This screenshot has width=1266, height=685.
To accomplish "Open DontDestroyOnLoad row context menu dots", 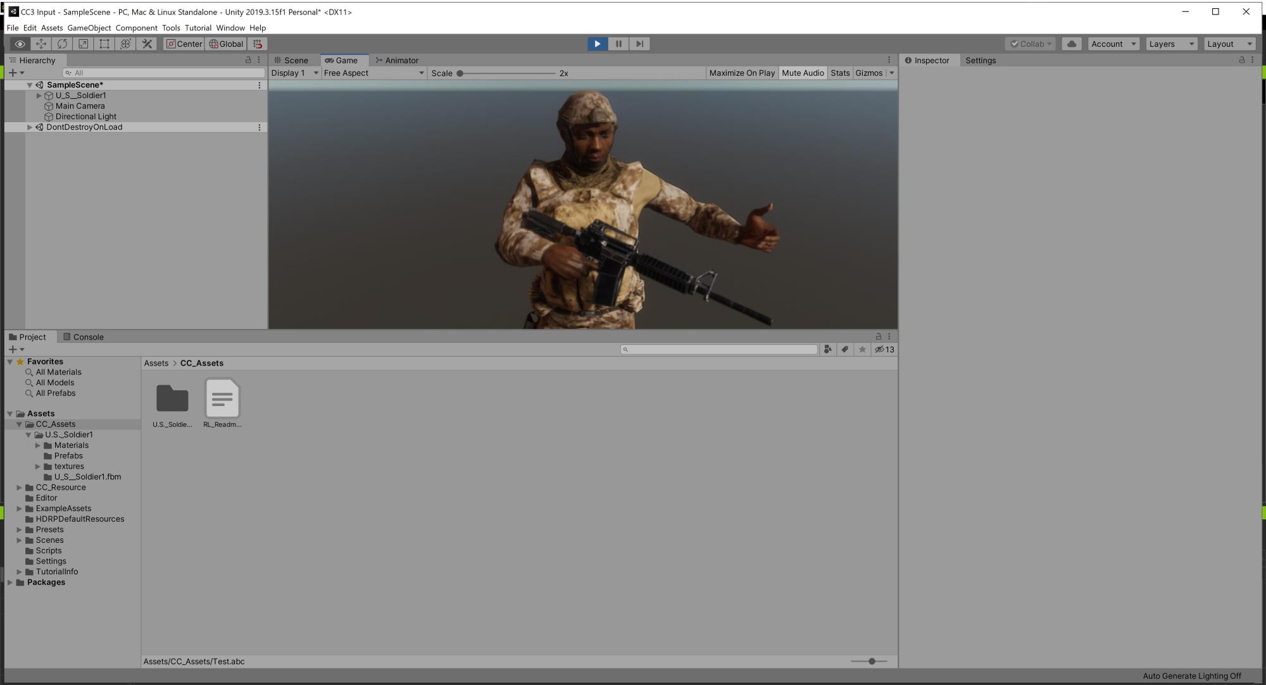I will (259, 127).
